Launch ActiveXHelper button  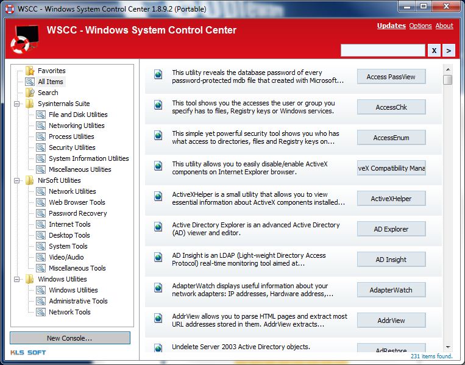pyautogui.click(x=391, y=199)
